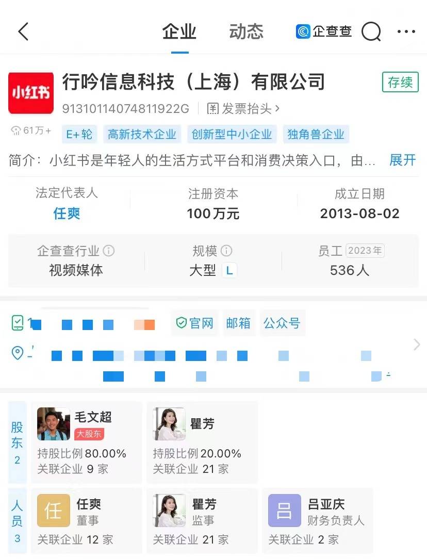Select the 人员 3 side tab

(x=17, y=521)
